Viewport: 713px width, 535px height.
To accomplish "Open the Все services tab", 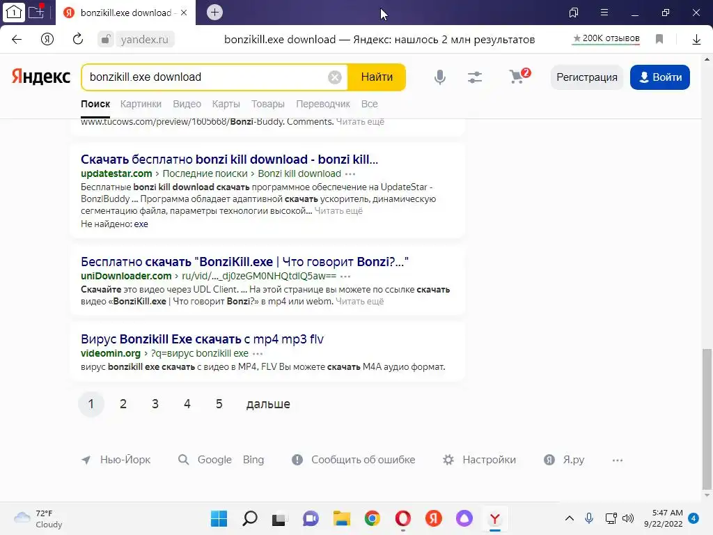I will [369, 104].
